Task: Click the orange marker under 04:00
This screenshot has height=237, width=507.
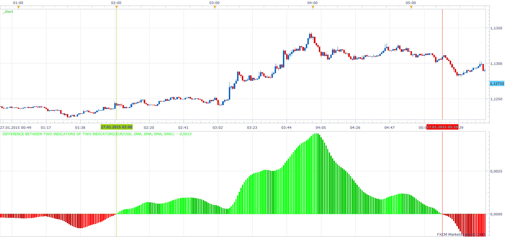Action: coord(313,7)
